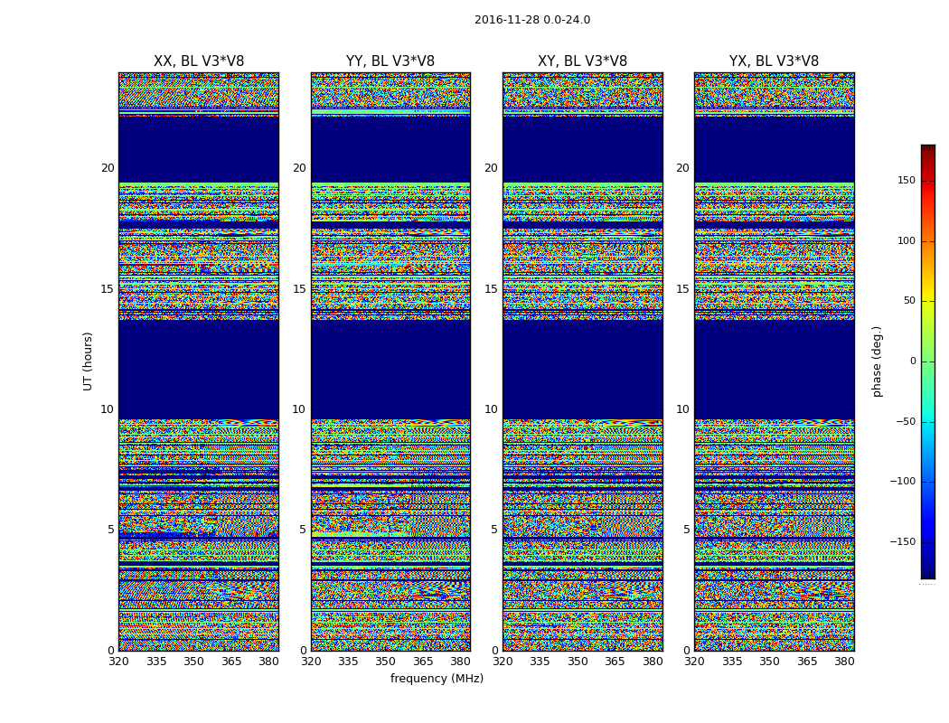Screen dimensions: 949x723
Task: Click the '365' frequency tick under YY panel
Action: [423, 662]
